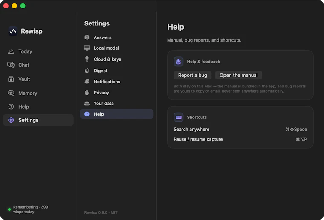This screenshot has width=324, height=220.
Task: Click the Local model monitor icon
Action: point(87,48)
